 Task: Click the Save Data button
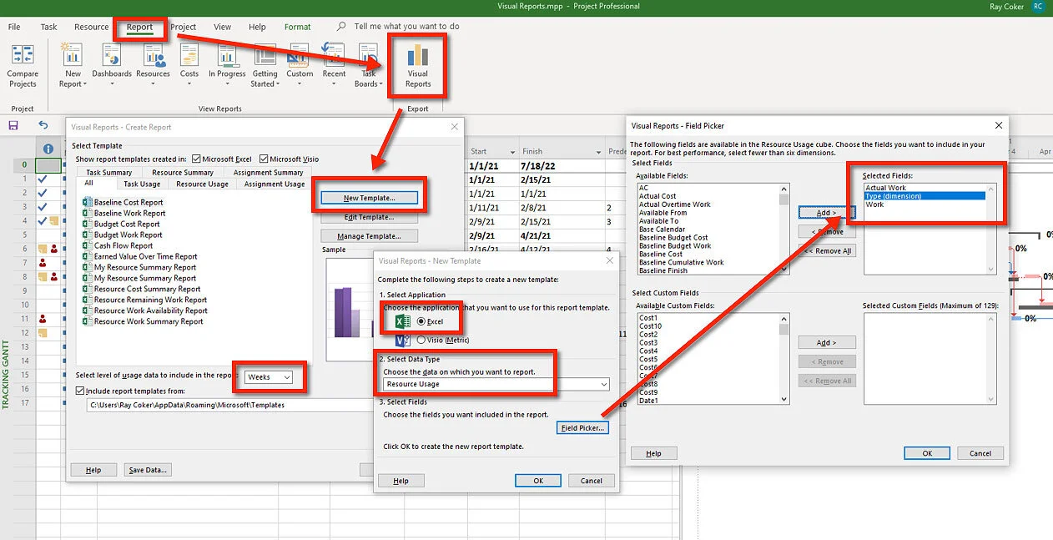(x=149, y=470)
